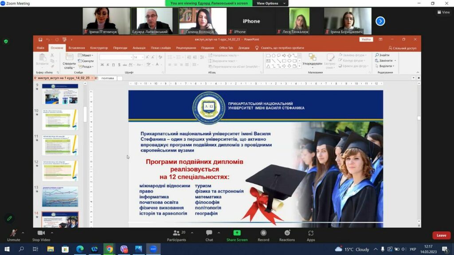Show next participants with the blue arrow
The height and width of the screenshot is (255, 454).
coord(380,21)
